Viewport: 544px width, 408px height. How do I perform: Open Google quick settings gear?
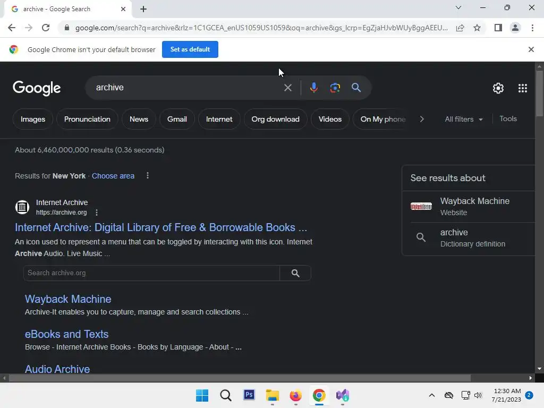pyautogui.click(x=498, y=88)
